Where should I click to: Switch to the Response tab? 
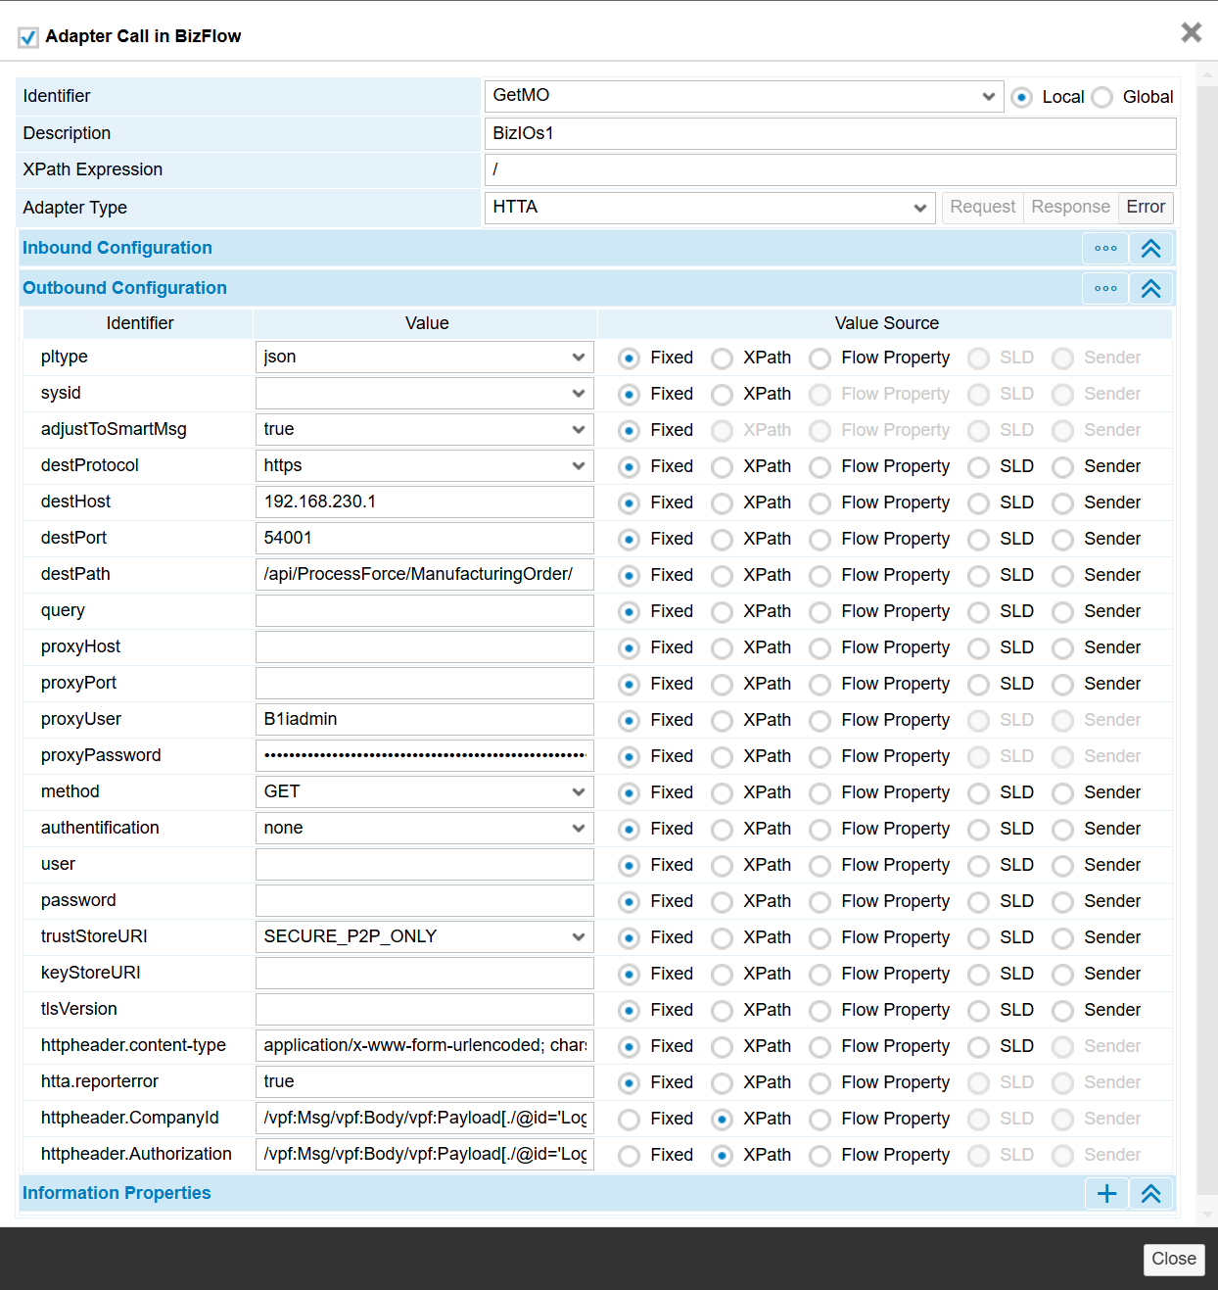tap(1070, 208)
